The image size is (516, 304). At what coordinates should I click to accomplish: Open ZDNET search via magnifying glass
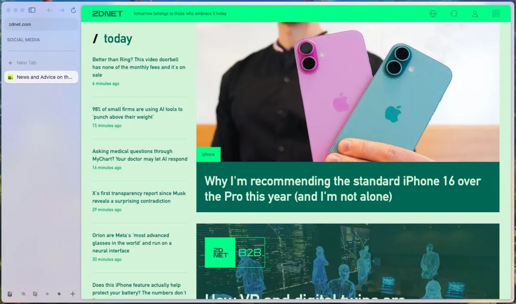[454, 14]
